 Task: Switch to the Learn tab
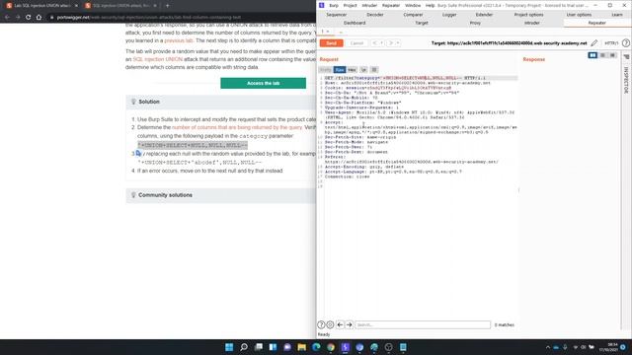coord(616,15)
